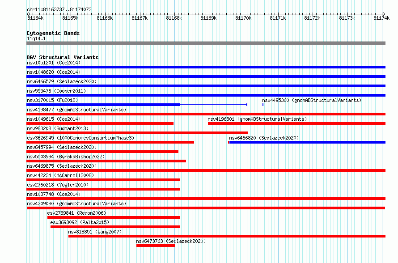Screen dimensions: 398x263
Task: Open nsv6466820 (Sedlazeck2020) label
Action: 264,138
